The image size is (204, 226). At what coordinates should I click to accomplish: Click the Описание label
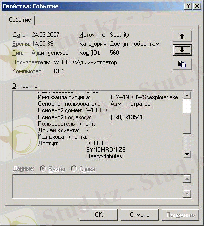[x=25, y=86]
